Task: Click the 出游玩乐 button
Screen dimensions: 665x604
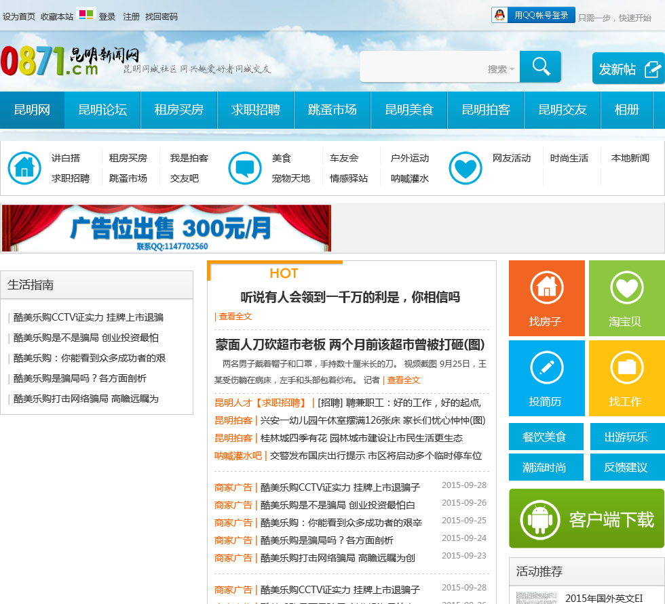Action: 627,437
